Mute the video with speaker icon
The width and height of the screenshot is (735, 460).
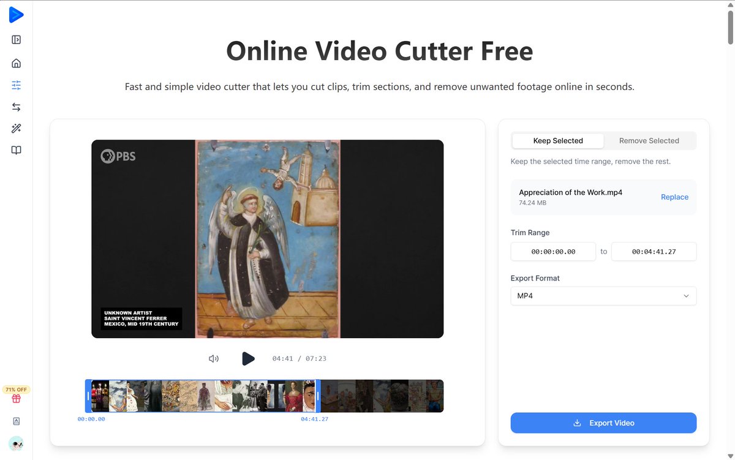click(x=214, y=359)
